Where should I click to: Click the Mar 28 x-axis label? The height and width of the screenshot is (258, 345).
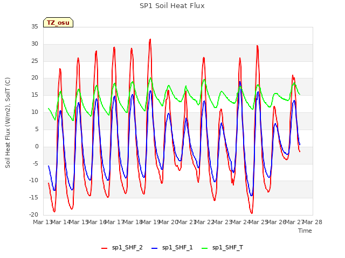point(313,222)
